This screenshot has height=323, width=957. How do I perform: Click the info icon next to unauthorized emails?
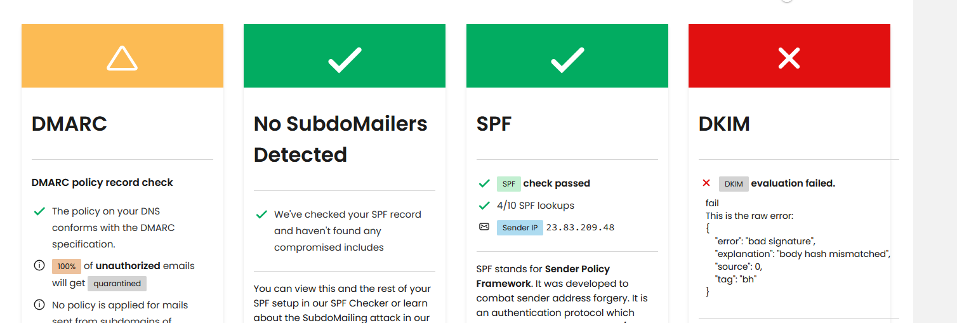coord(39,266)
